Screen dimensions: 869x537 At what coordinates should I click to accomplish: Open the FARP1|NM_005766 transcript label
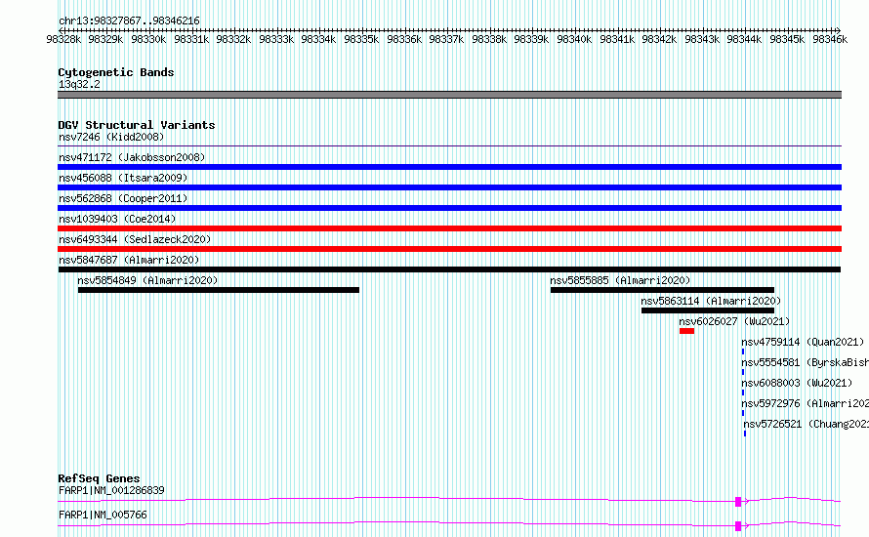(103, 515)
